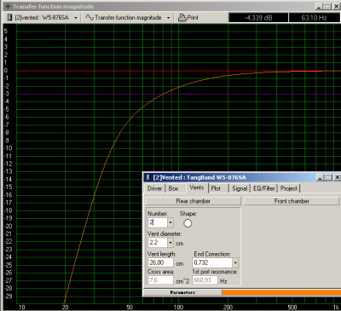The height and width of the screenshot is (311, 341).
Task: Open the End Correction dropdown
Action: tap(235, 262)
